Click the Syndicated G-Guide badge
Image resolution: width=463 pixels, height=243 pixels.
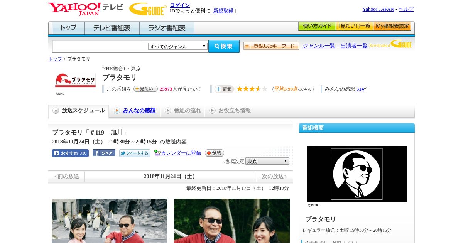pyautogui.click(x=390, y=44)
